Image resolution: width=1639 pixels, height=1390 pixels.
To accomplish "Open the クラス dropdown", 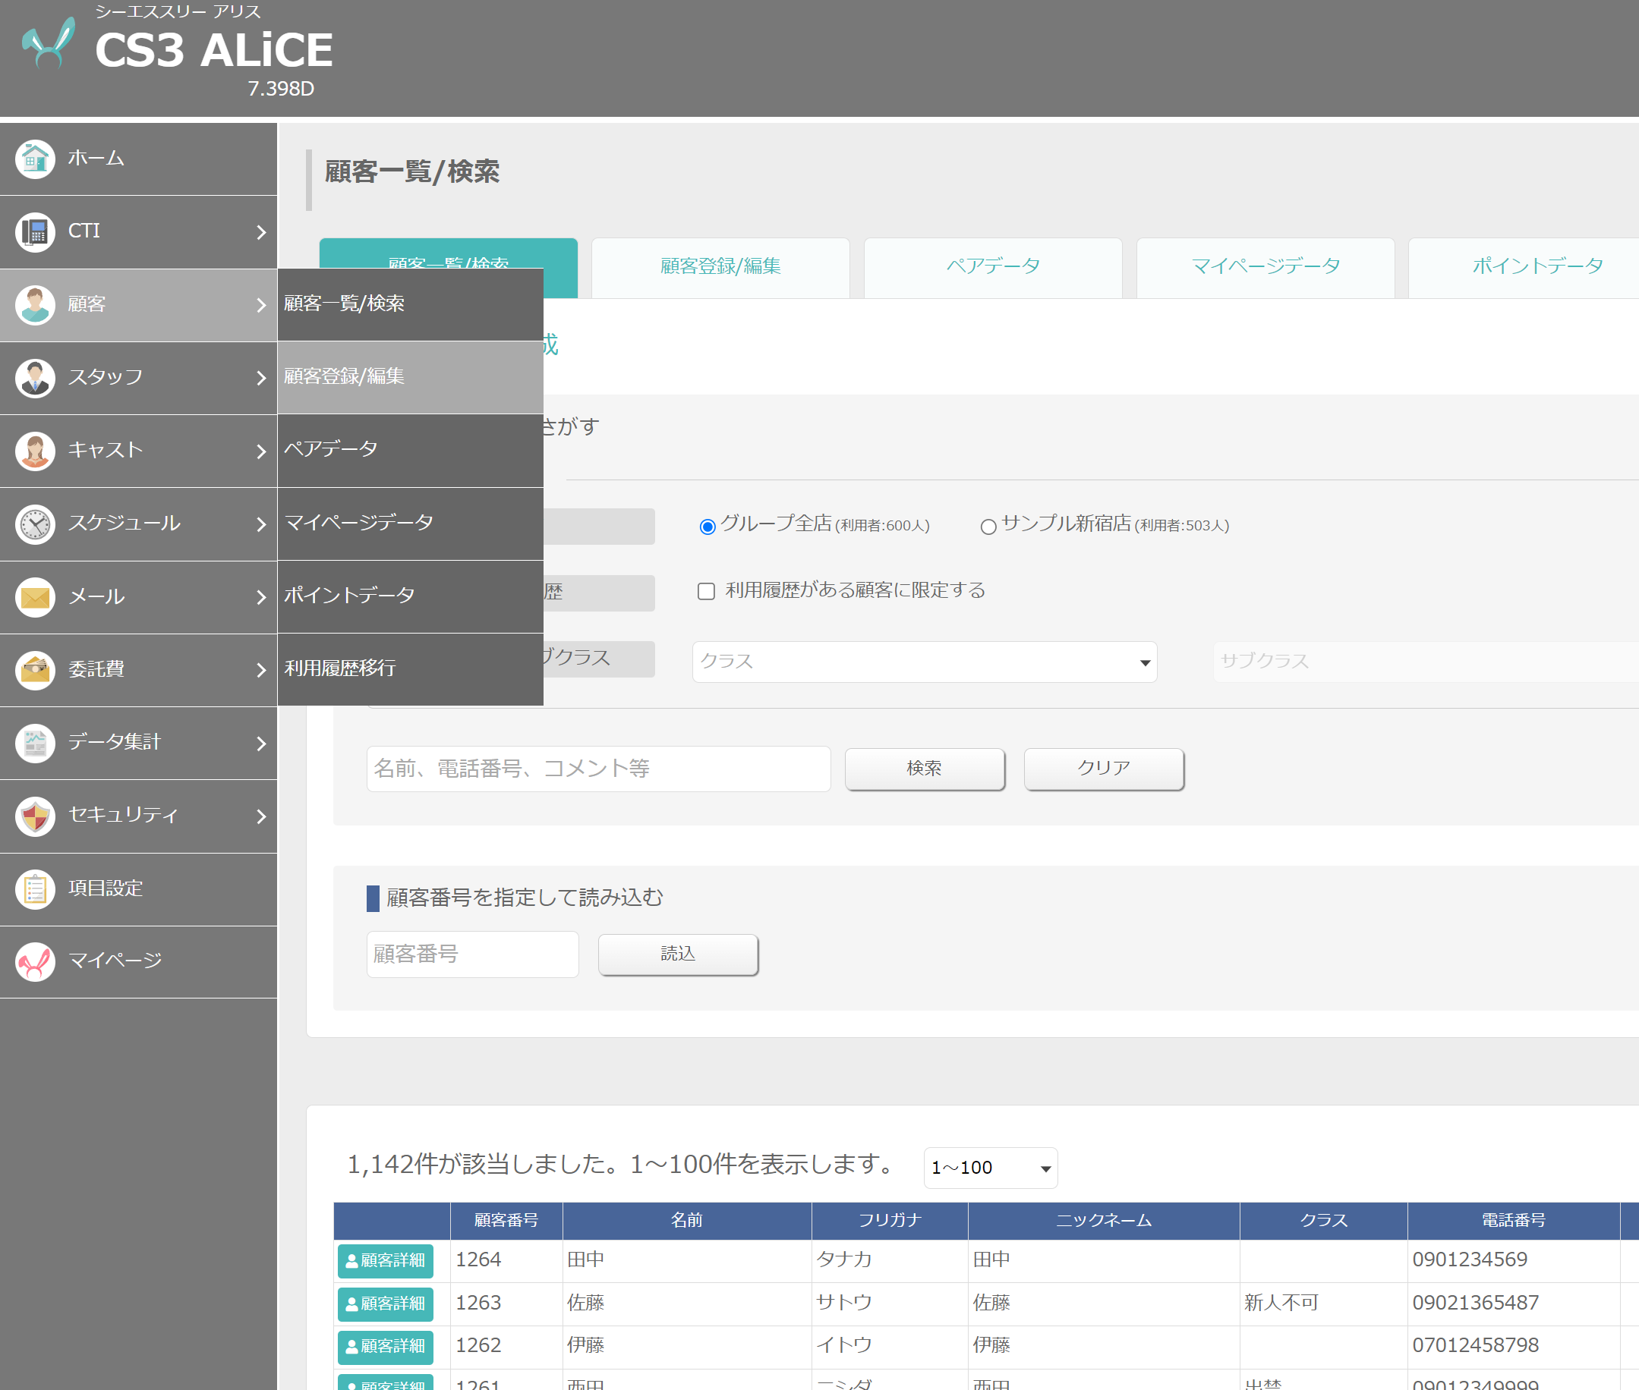I will pyautogui.click(x=924, y=662).
